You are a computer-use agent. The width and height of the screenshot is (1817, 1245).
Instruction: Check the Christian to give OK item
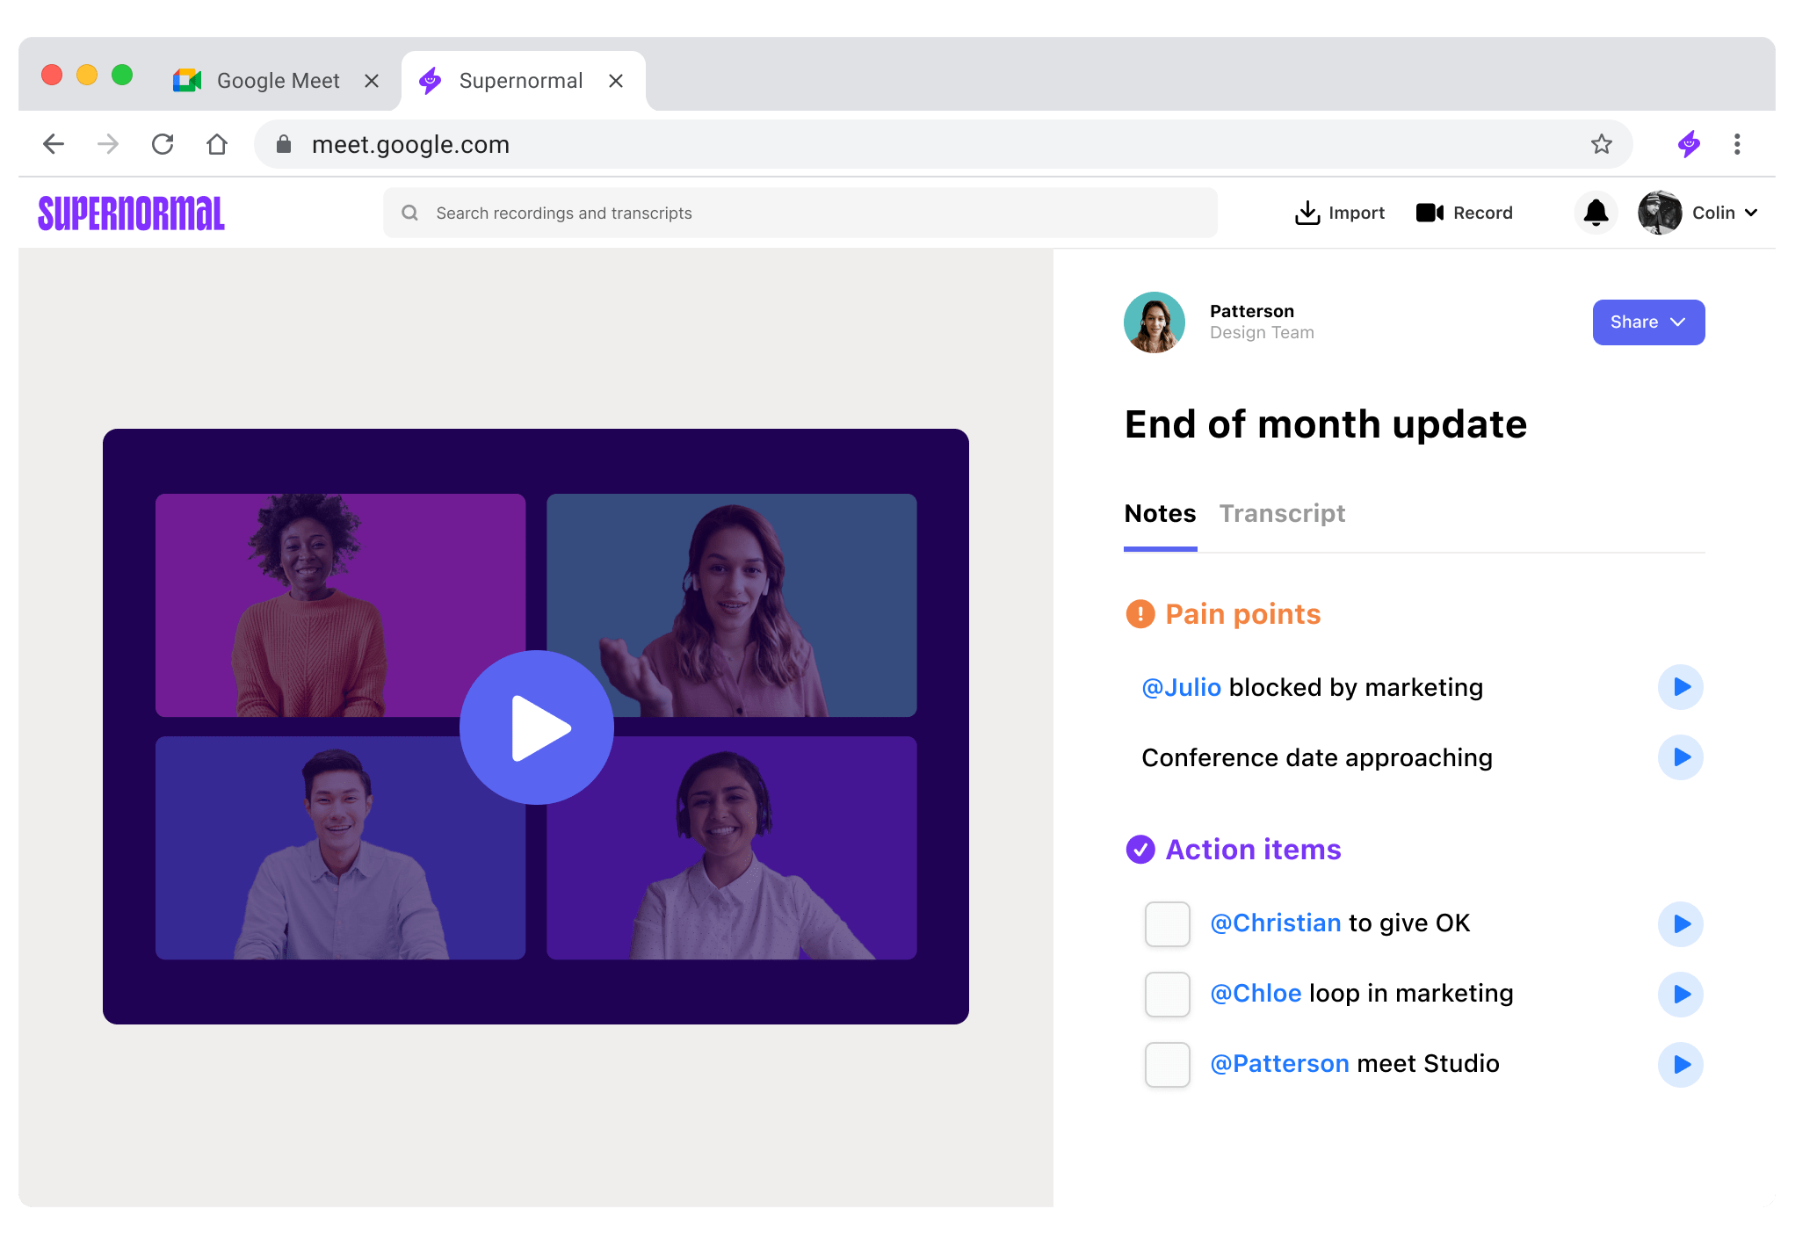(x=1167, y=923)
